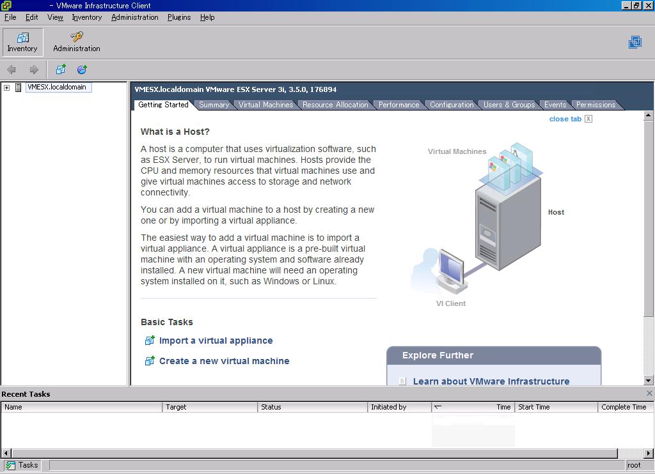Click the globe toolbar icon with plus sign

pos(82,69)
